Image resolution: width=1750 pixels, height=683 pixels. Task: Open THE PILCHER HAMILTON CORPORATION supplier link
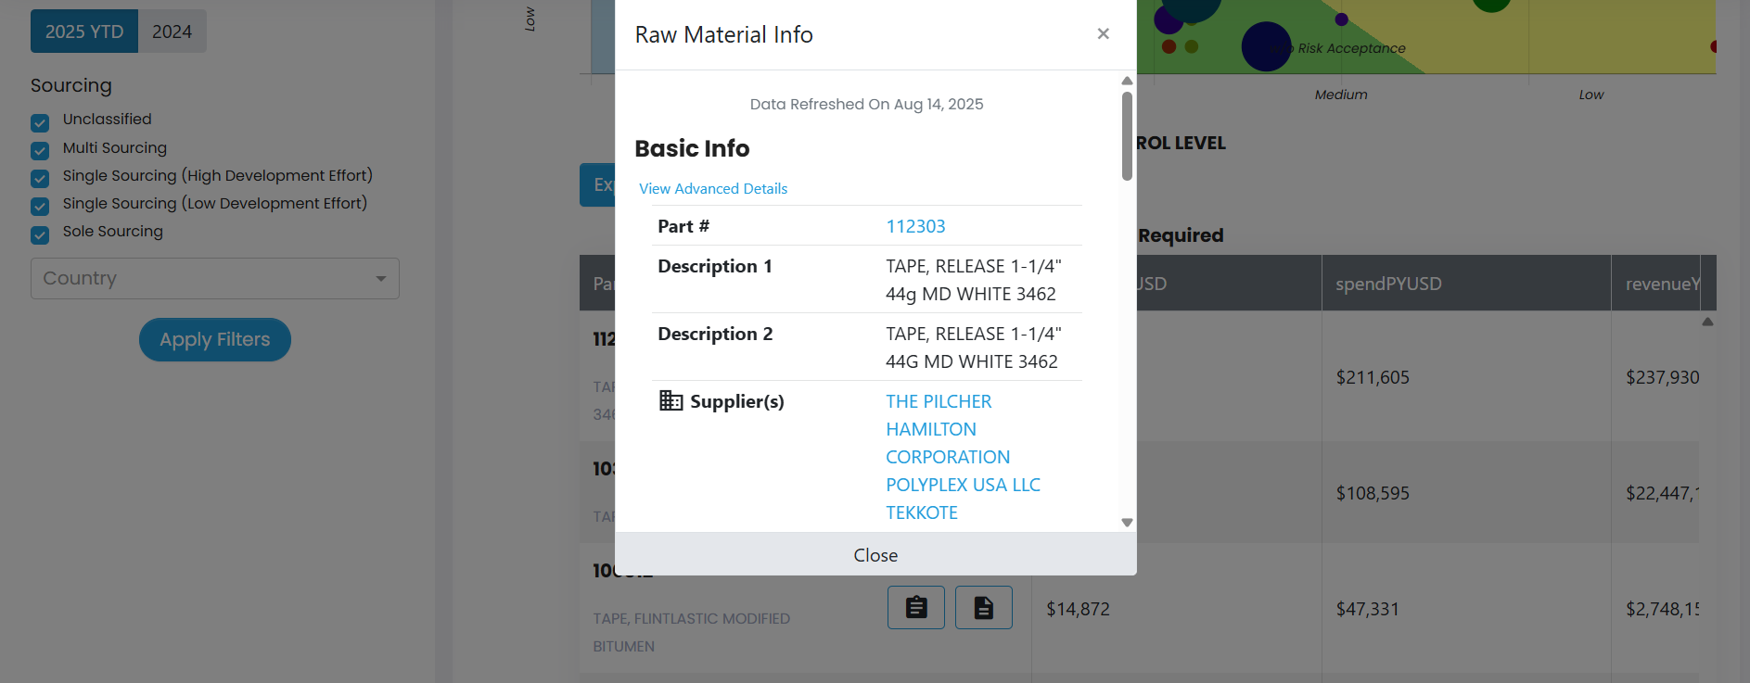pyautogui.click(x=947, y=429)
